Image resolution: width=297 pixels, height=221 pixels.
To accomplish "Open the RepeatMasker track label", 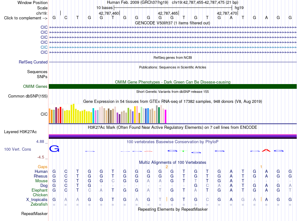I will pos(34,213).
